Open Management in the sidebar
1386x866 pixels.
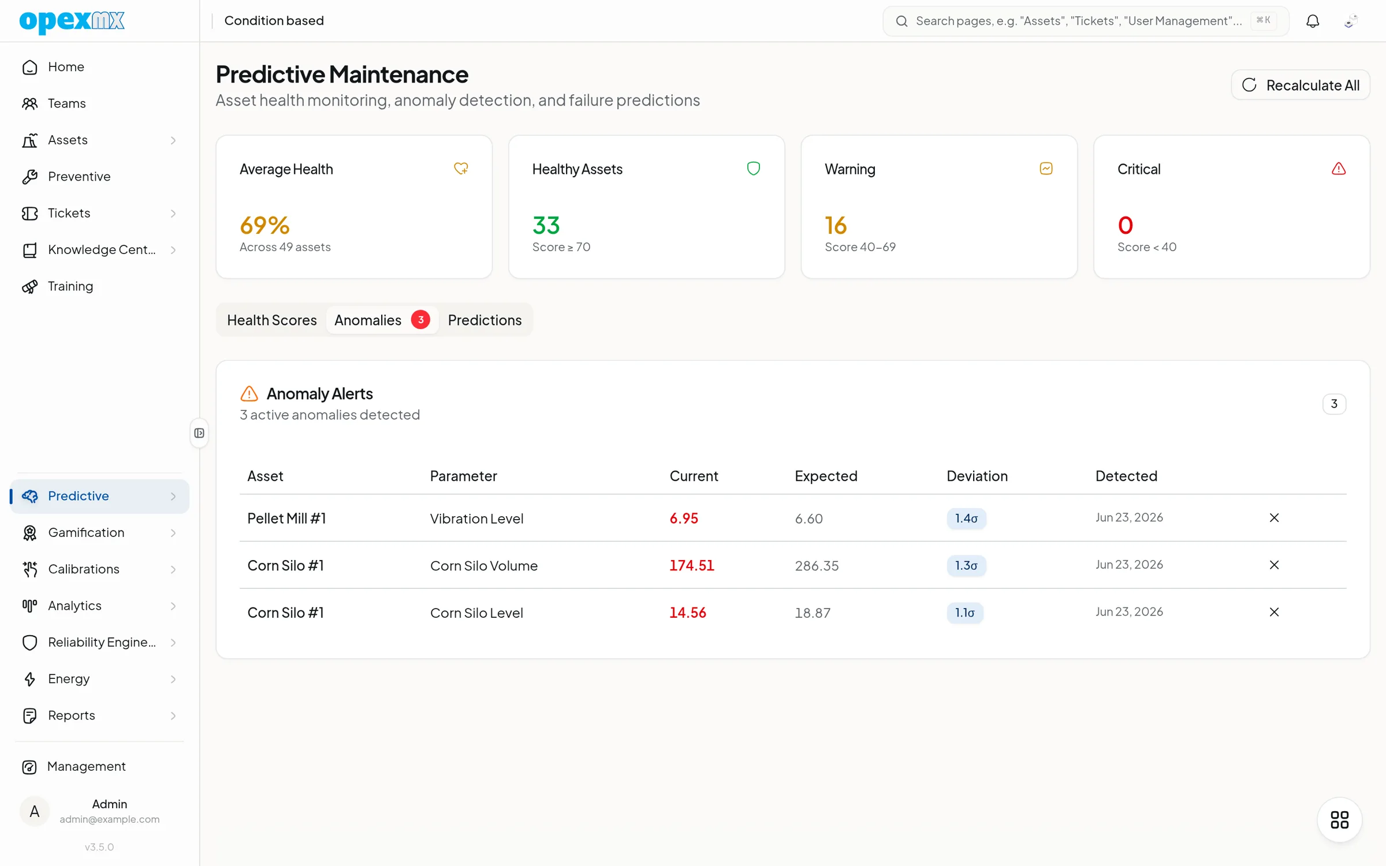[99, 767]
